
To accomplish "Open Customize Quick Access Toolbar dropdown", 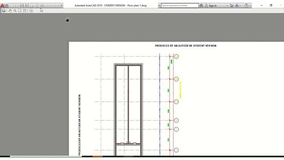I will 61,6.
